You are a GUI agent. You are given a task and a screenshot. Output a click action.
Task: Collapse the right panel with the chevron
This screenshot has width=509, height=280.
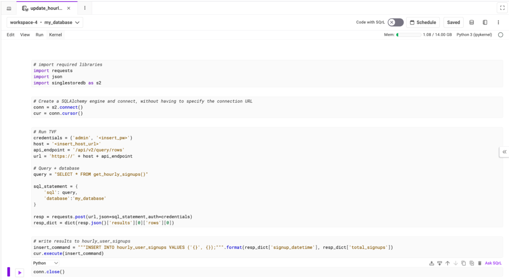coord(504,152)
